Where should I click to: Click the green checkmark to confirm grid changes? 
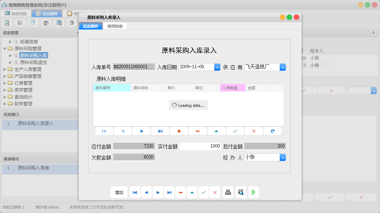point(235,131)
